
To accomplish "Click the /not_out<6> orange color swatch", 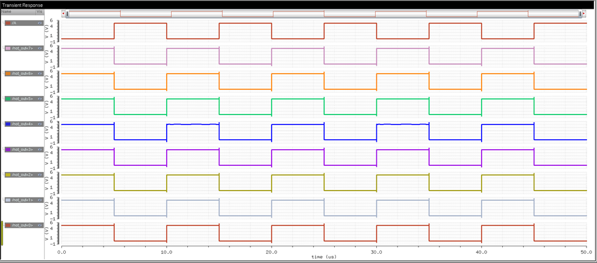I will 8,74.
